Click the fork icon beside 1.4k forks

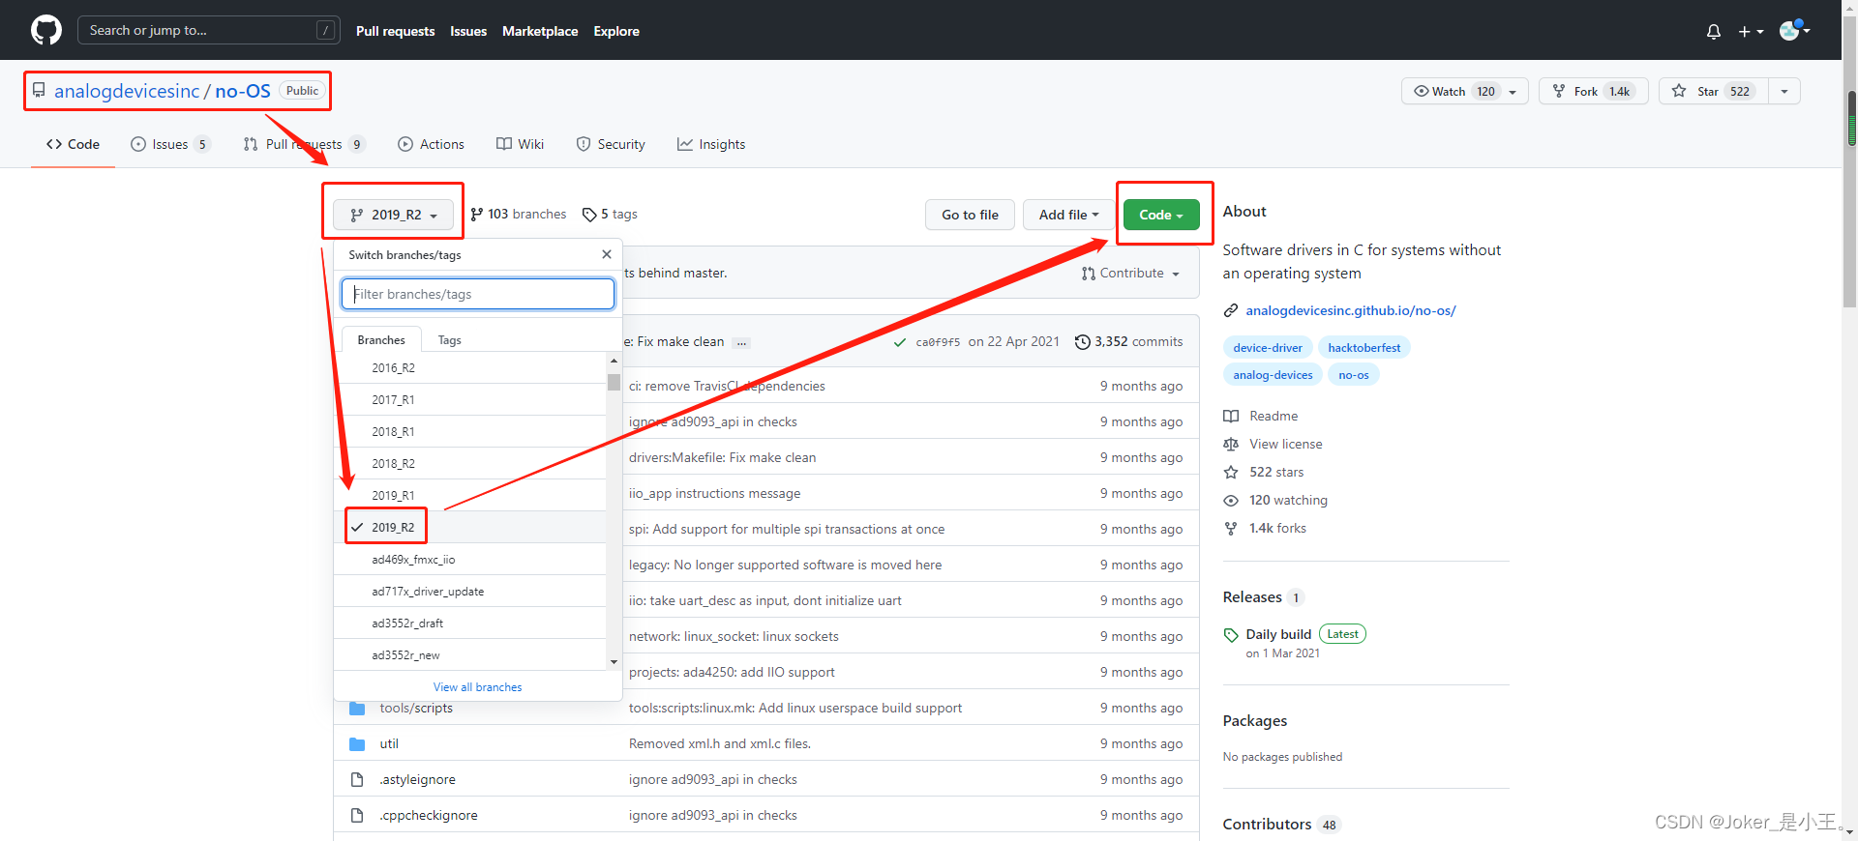click(1230, 528)
